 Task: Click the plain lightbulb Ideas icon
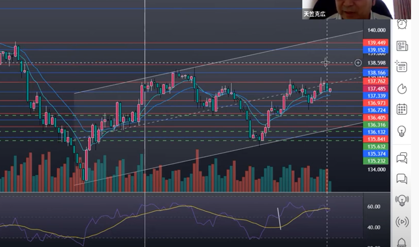[402, 131]
